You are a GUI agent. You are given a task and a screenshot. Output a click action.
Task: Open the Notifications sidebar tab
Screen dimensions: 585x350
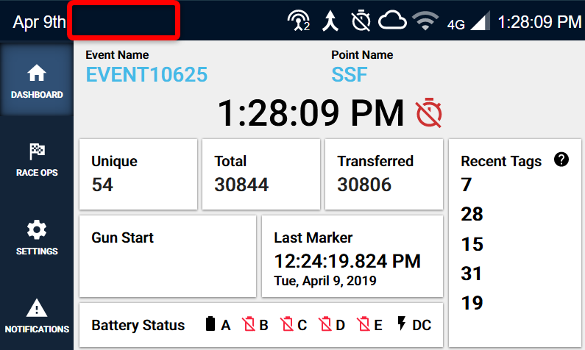click(x=37, y=316)
